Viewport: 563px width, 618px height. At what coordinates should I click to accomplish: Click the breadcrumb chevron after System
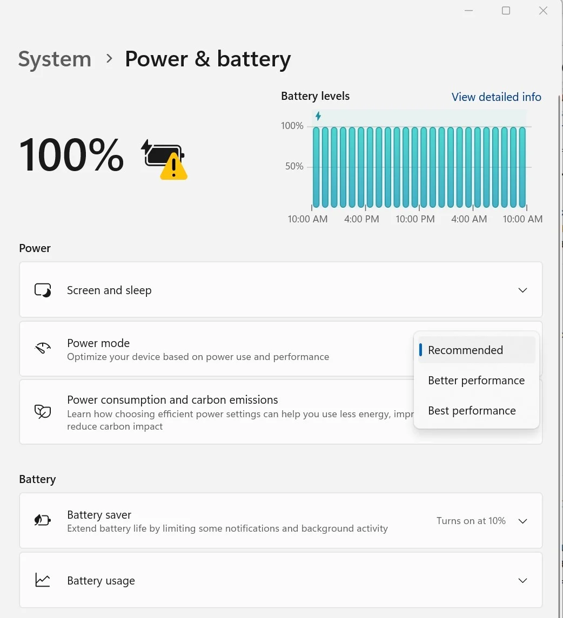click(109, 58)
